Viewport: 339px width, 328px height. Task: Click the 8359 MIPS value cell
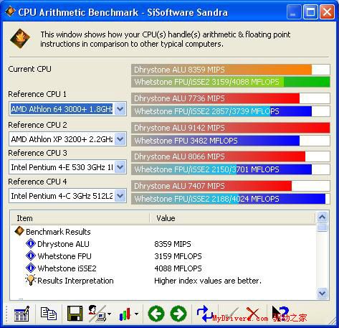[x=173, y=244]
